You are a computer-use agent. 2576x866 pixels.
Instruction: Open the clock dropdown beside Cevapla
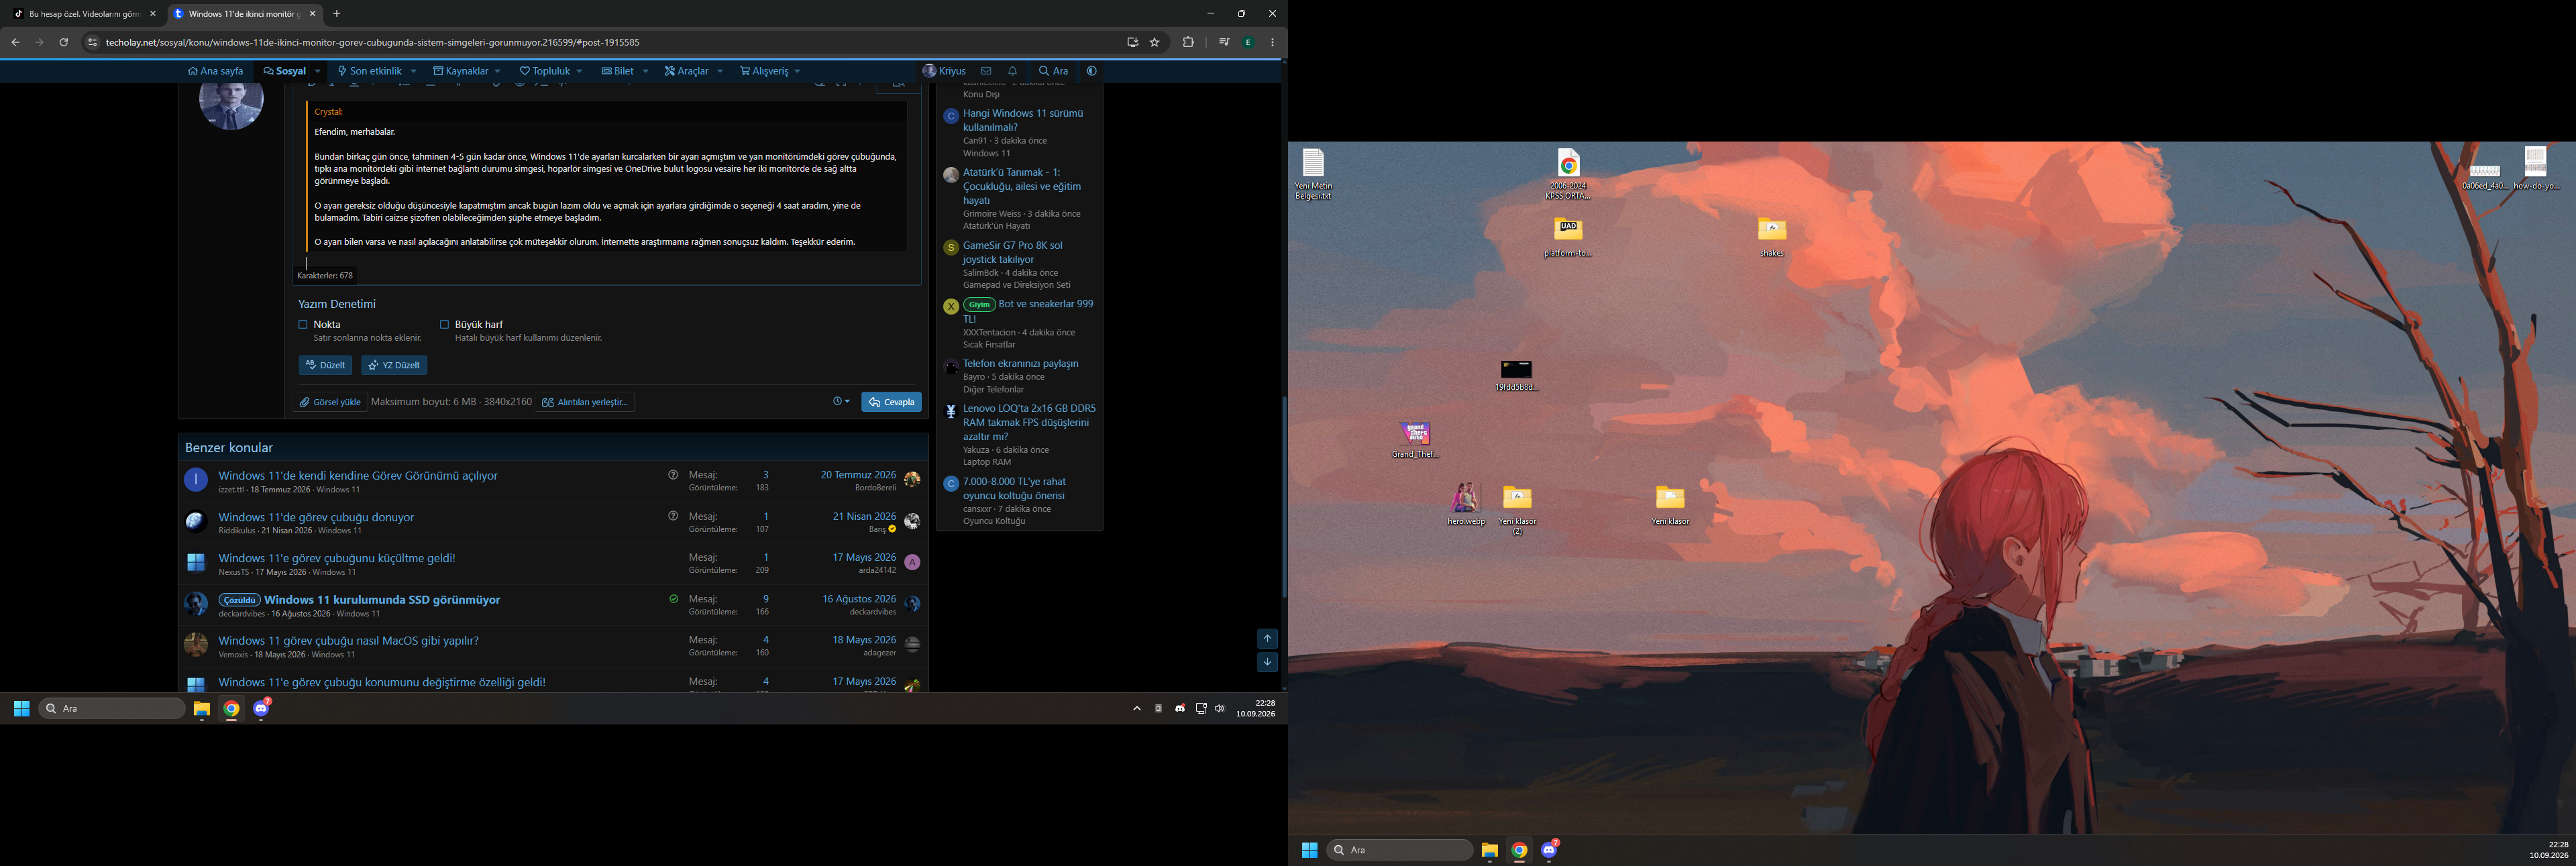click(841, 402)
